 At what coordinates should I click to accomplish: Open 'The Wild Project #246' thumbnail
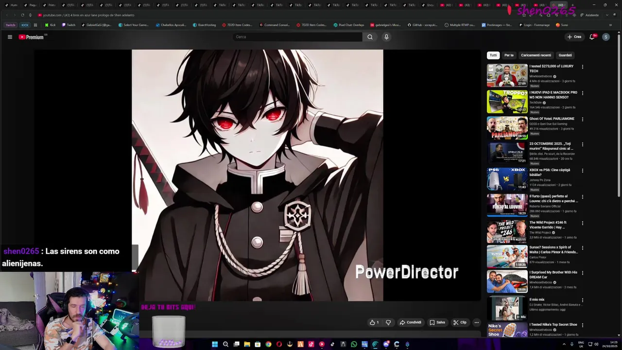click(x=507, y=231)
